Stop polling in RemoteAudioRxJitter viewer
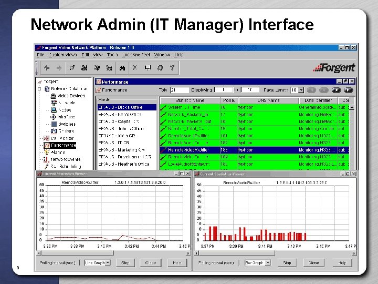Screen dimensions: 378x284 click(x=287, y=263)
